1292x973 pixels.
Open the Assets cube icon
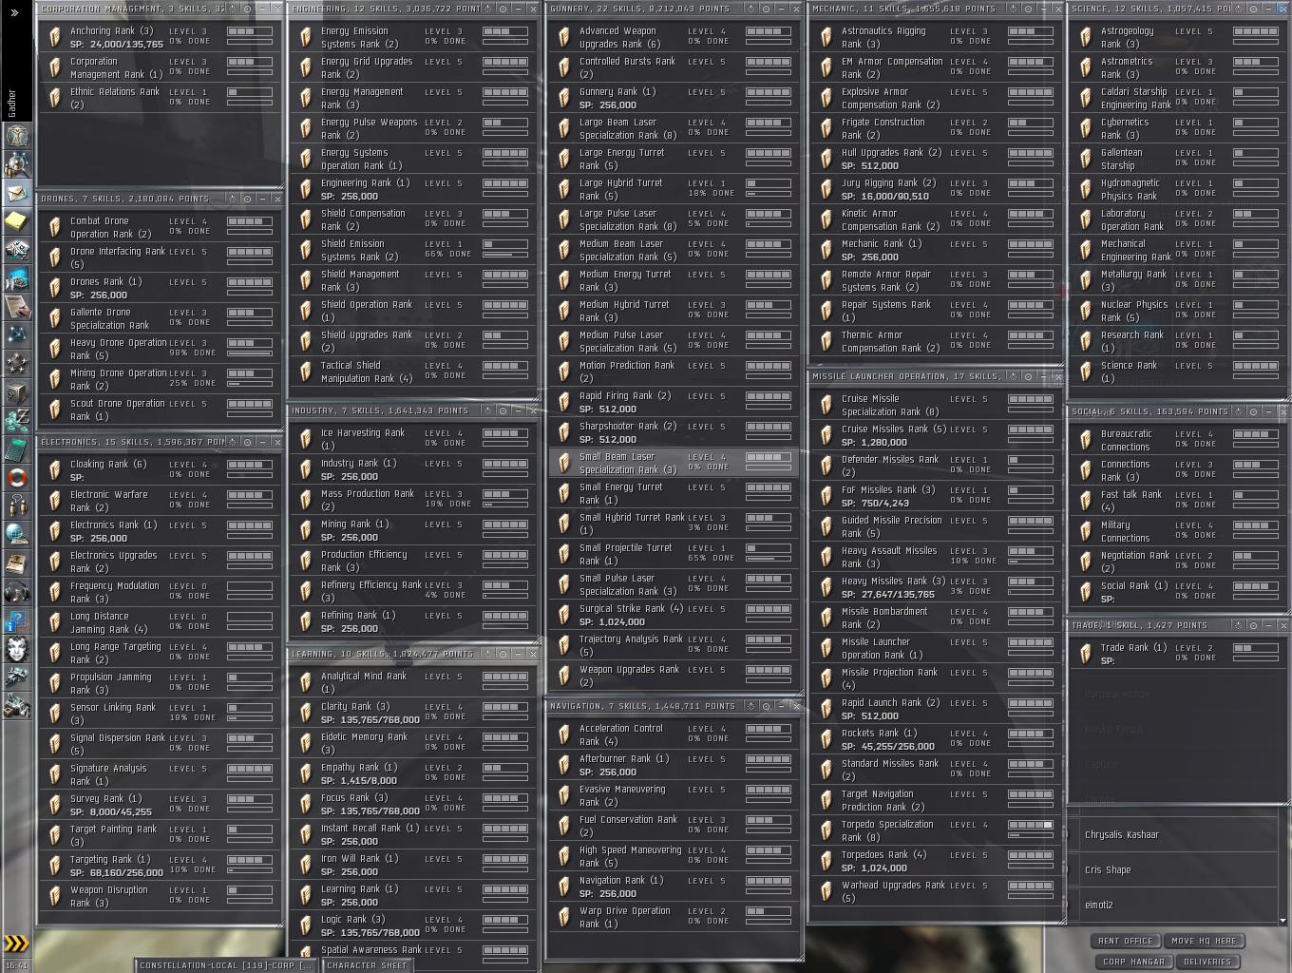click(16, 391)
